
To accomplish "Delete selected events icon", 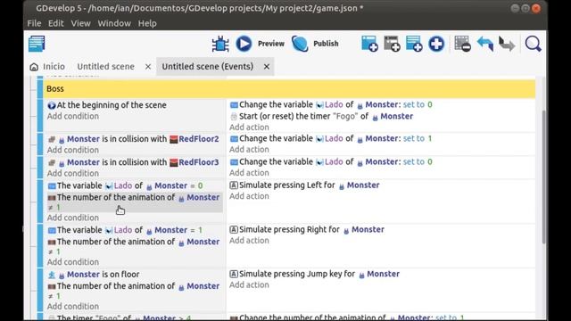I will tap(462, 44).
